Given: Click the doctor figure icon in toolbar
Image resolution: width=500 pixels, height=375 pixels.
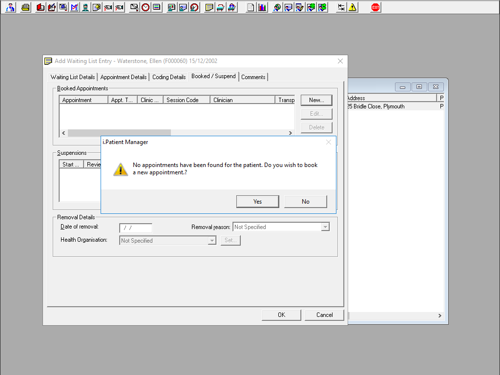Looking at the screenshot, I should pos(11,7).
